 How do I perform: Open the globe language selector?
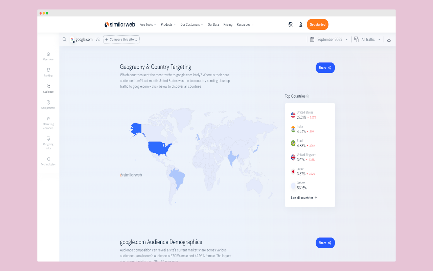point(290,24)
